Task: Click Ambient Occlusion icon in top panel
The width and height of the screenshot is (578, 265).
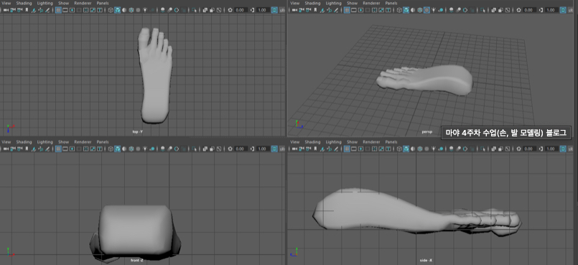Action: [x=162, y=10]
